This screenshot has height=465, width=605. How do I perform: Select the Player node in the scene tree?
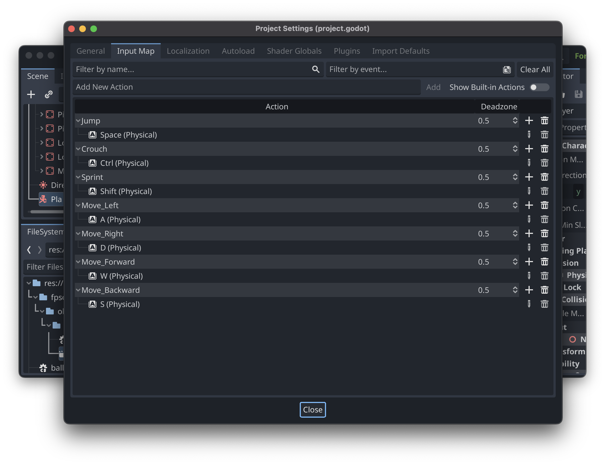click(55, 199)
